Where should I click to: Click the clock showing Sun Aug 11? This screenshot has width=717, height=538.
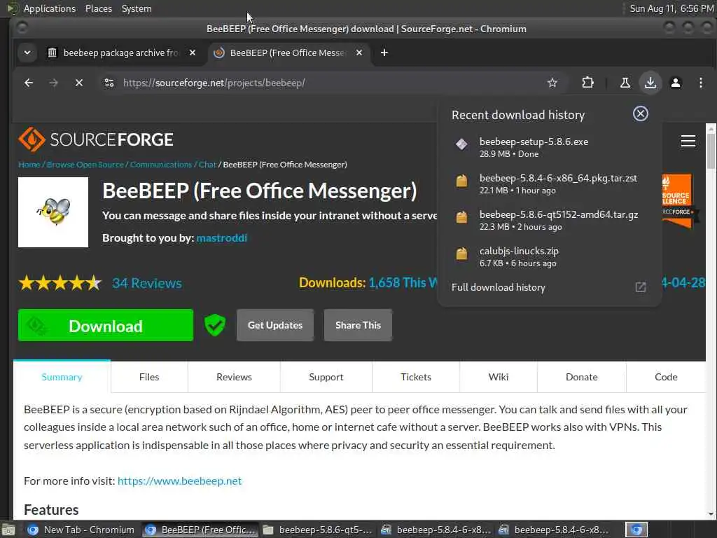(671, 8)
